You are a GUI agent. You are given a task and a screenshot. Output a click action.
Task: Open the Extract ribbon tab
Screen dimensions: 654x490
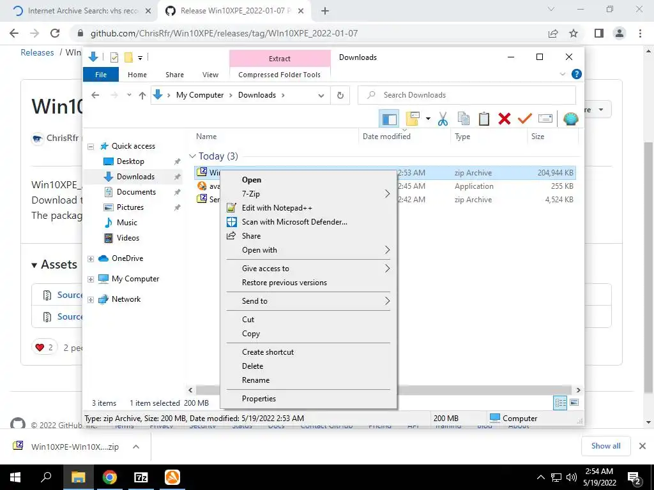[x=280, y=59]
